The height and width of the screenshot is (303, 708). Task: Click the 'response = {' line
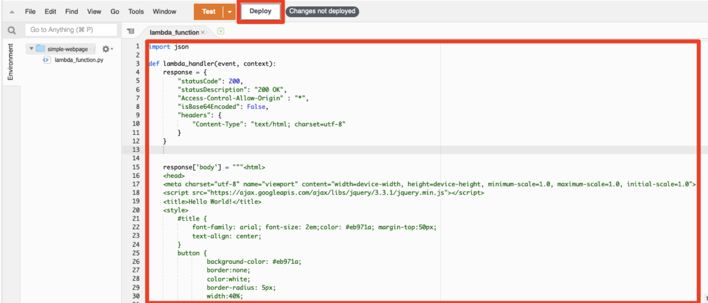click(185, 72)
